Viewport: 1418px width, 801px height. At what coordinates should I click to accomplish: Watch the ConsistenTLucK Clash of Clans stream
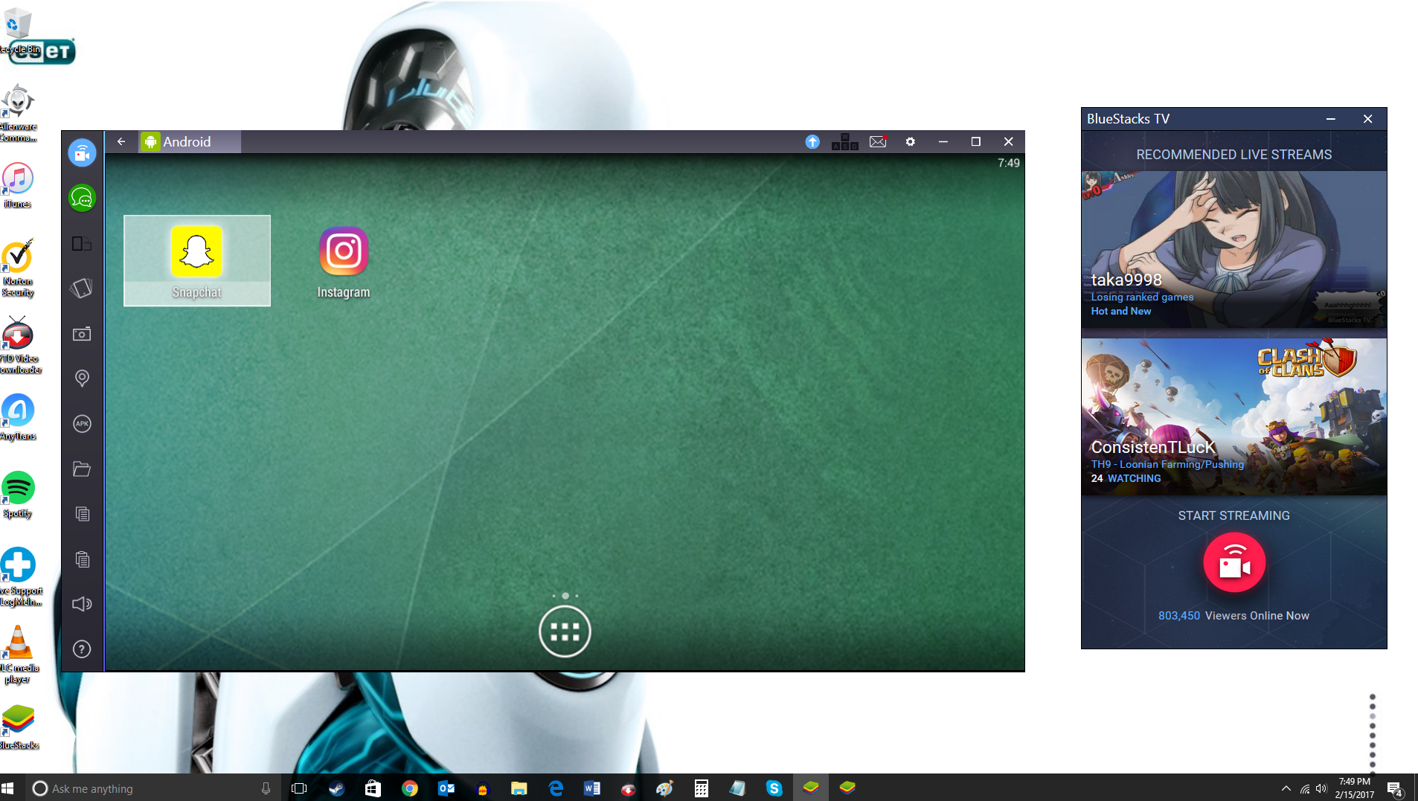click(1233, 417)
